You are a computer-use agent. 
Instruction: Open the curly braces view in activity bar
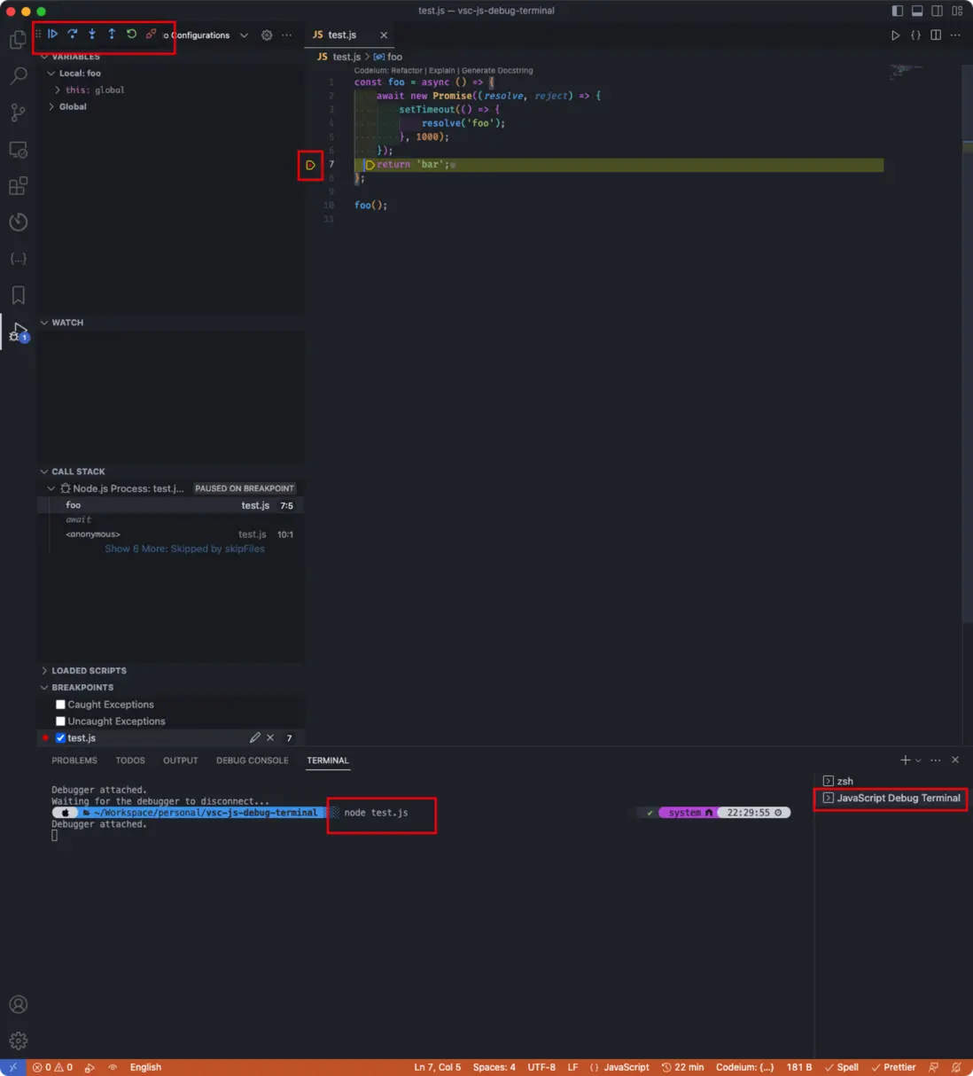[18, 259]
